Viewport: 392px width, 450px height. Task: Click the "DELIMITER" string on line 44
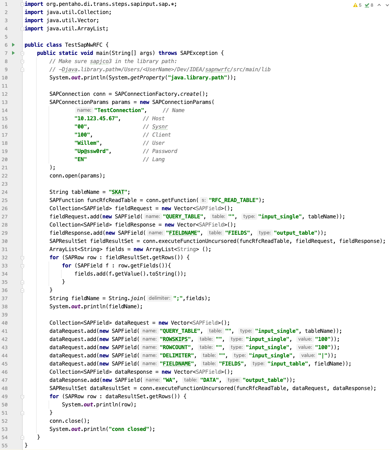tap(176, 355)
